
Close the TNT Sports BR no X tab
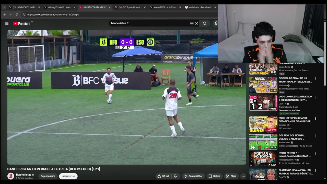tap(145, 7)
